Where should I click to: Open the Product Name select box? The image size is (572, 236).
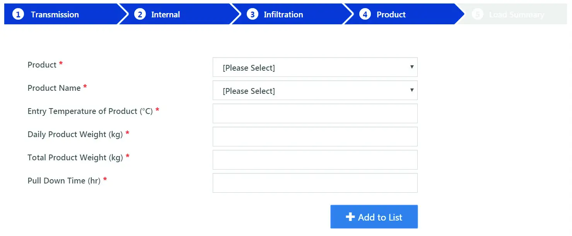[x=315, y=91]
